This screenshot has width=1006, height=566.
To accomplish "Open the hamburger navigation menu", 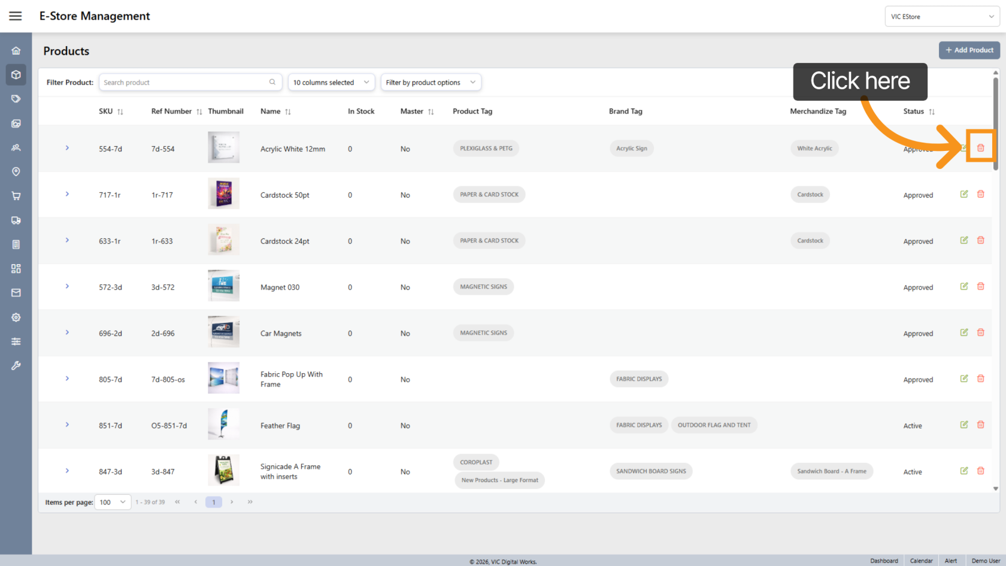I will 16,16.
